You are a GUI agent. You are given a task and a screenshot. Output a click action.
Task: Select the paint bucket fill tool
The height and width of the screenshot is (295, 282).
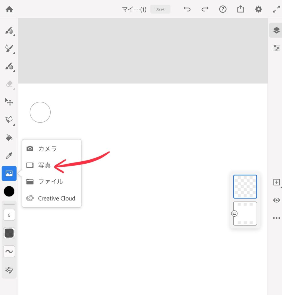point(9,137)
